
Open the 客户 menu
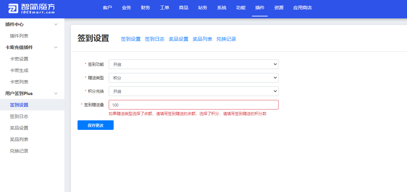tap(107, 8)
